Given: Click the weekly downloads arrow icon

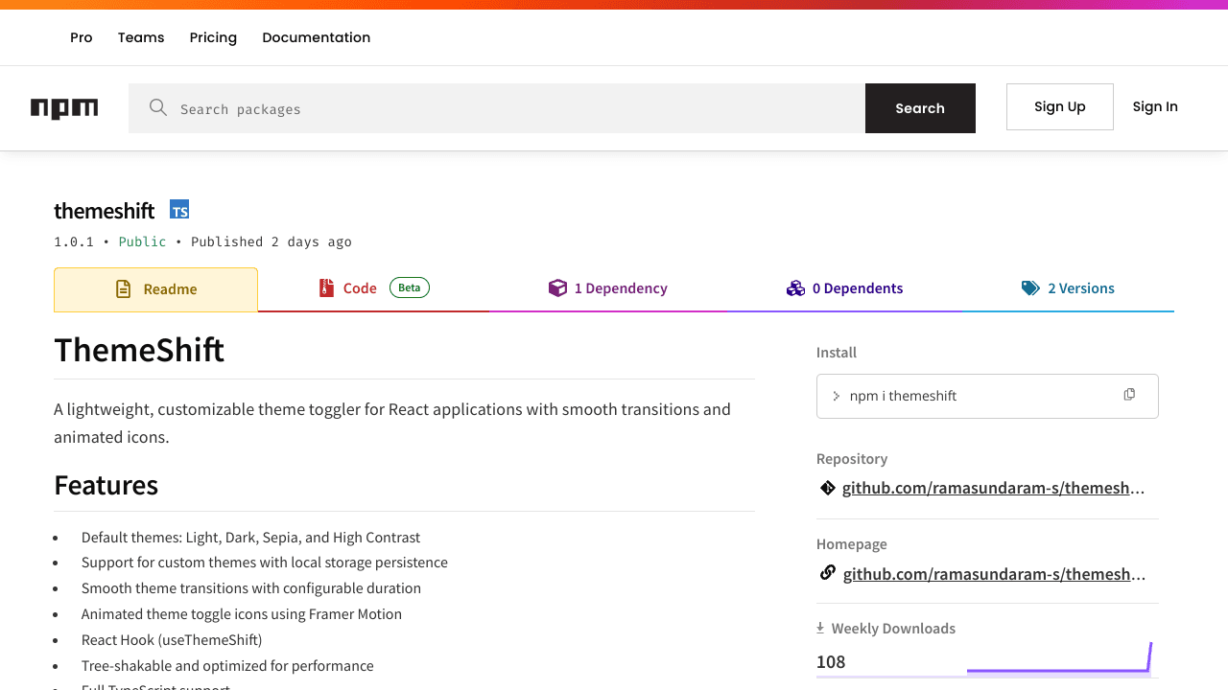Looking at the screenshot, I should coord(820,628).
